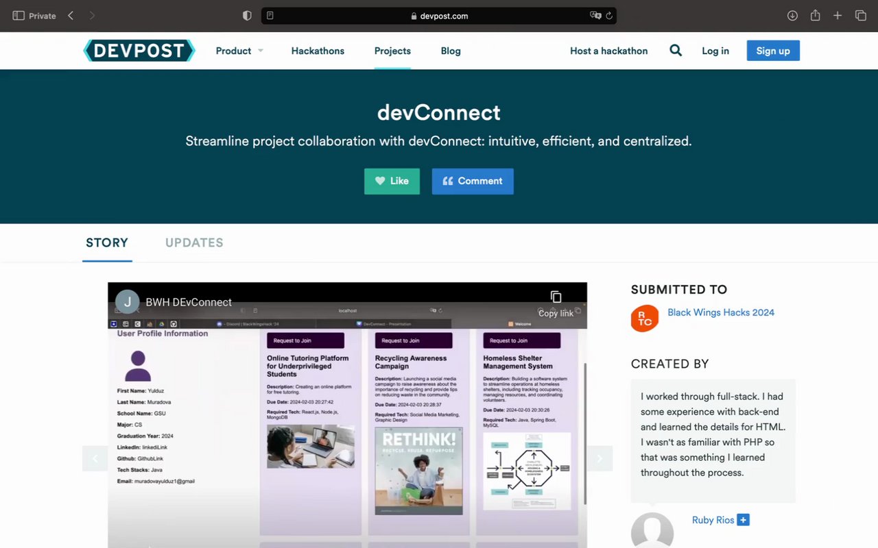Click the J channel avatar on video

point(127,302)
